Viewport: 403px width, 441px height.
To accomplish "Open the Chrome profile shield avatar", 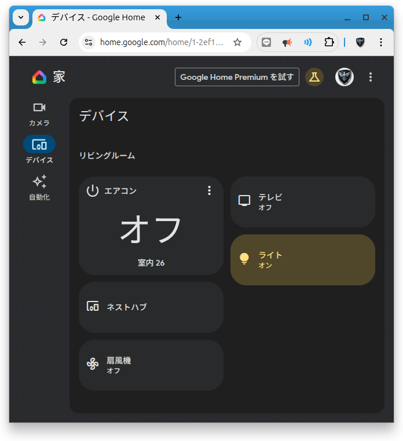I will [360, 42].
